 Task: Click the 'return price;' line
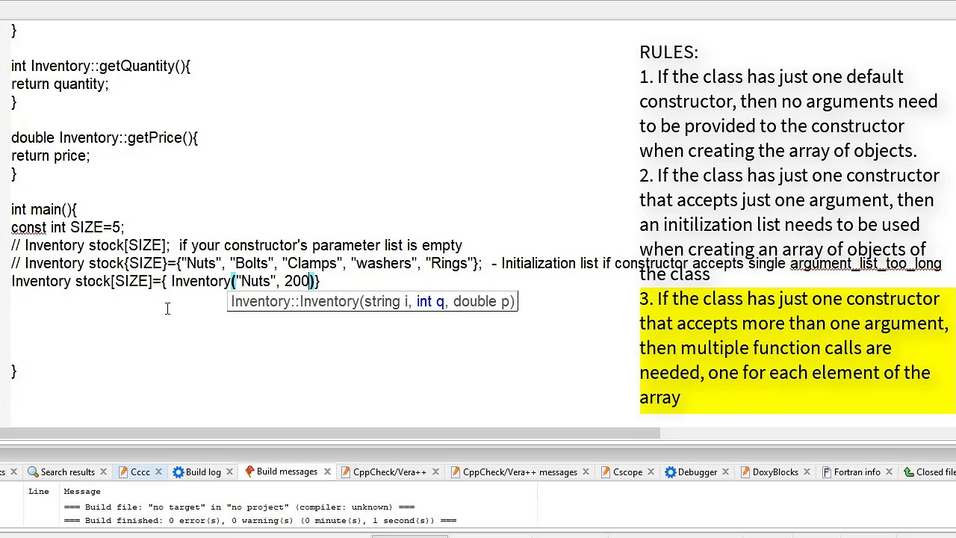[x=50, y=156]
